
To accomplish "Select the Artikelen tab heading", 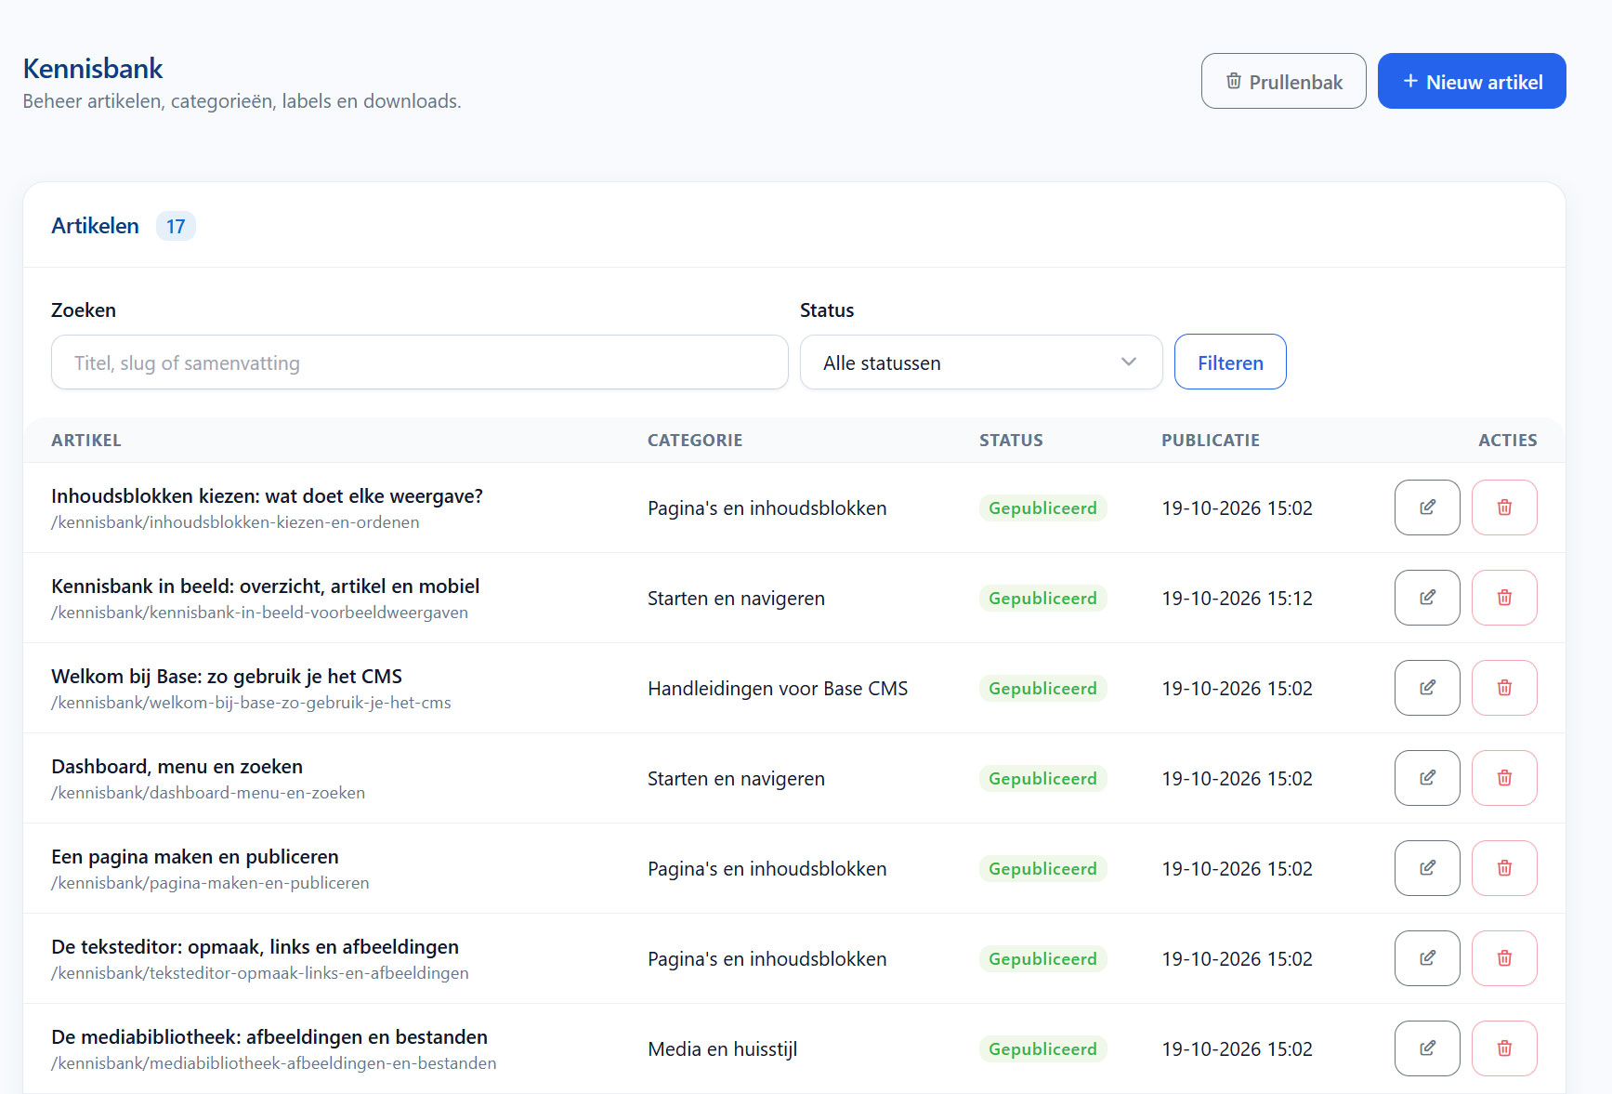I will pyautogui.click(x=95, y=226).
